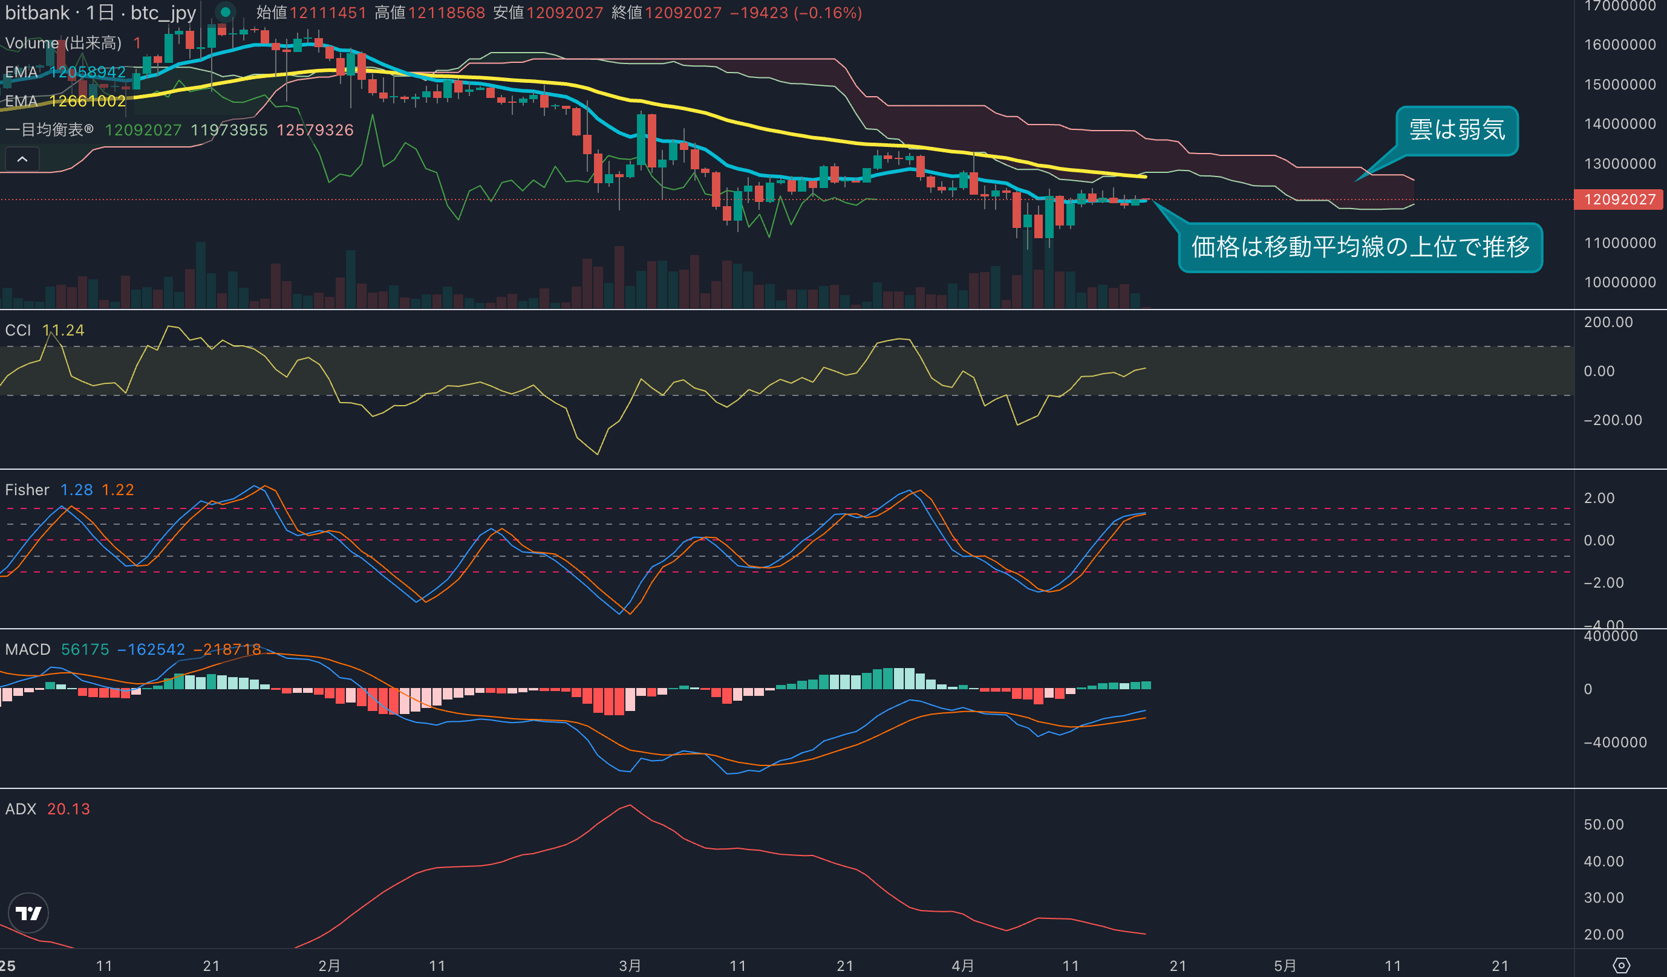
Task: Select the 一目均衡表 indicator legend
Action: pos(50,130)
